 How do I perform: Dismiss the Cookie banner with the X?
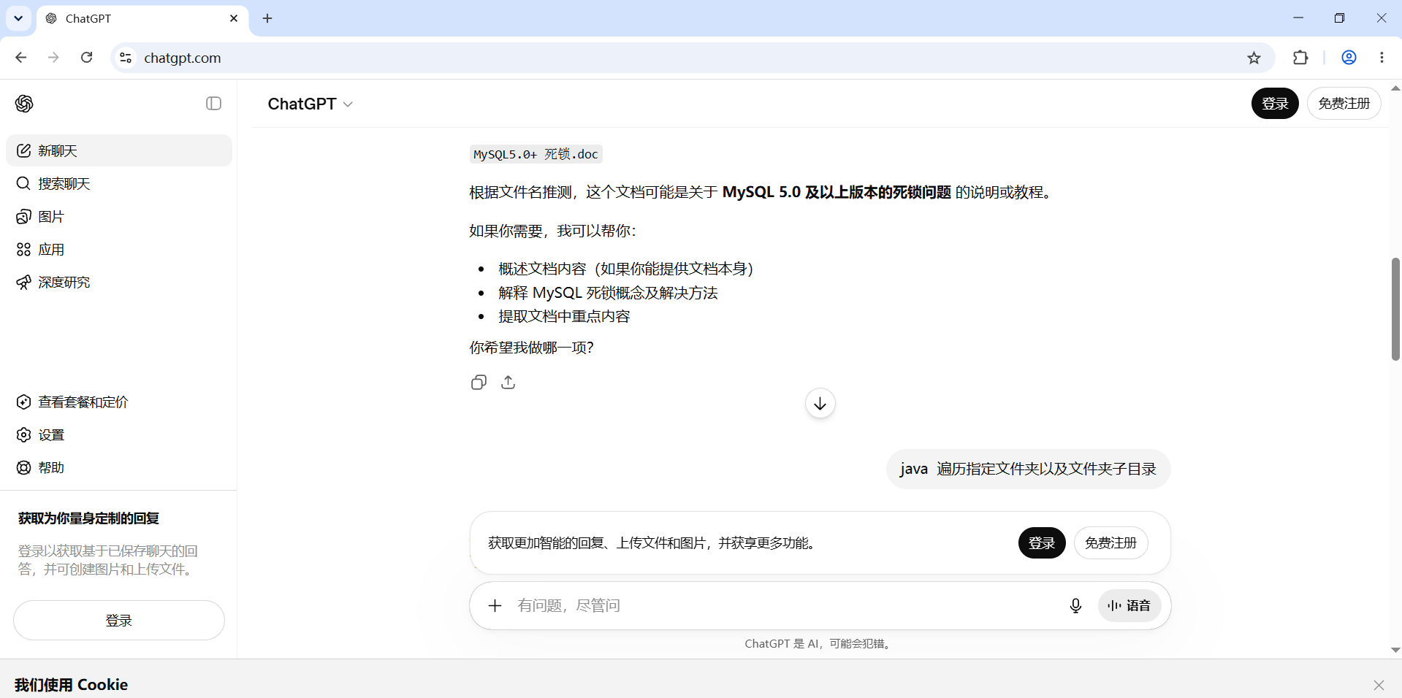coord(1379,685)
